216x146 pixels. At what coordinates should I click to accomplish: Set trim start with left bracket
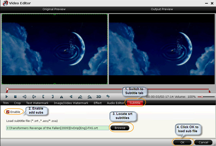43,97
